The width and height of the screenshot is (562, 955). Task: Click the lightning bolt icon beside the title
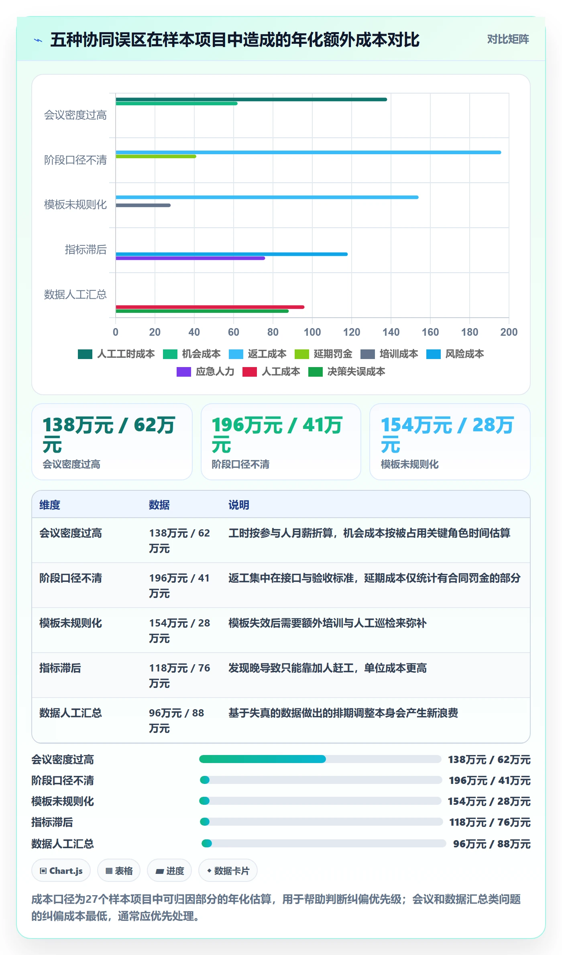point(38,40)
